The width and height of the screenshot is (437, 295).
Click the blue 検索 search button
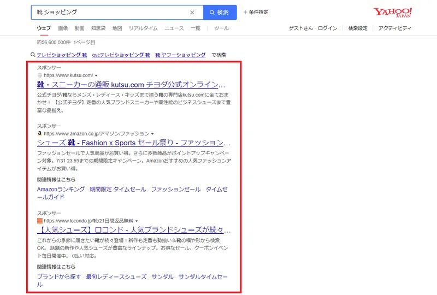click(220, 12)
